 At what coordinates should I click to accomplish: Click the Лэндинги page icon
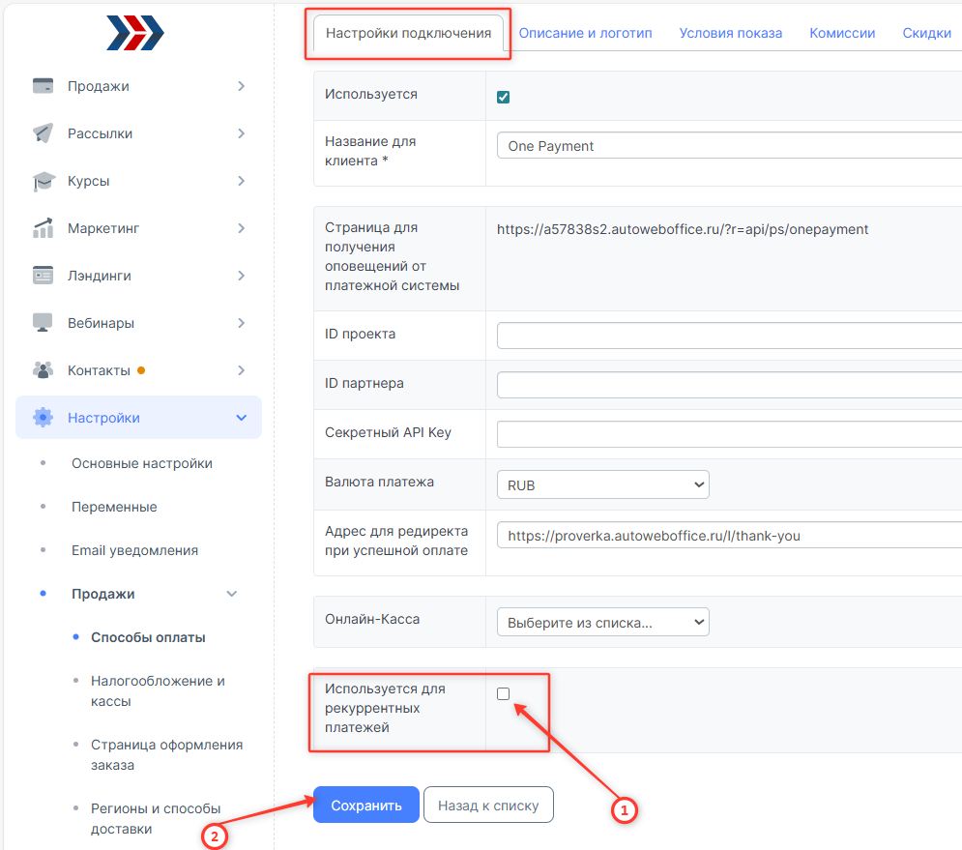click(x=43, y=276)
